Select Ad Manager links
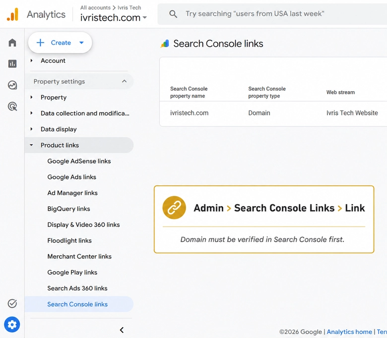387x338 pixels. point(72,193)
